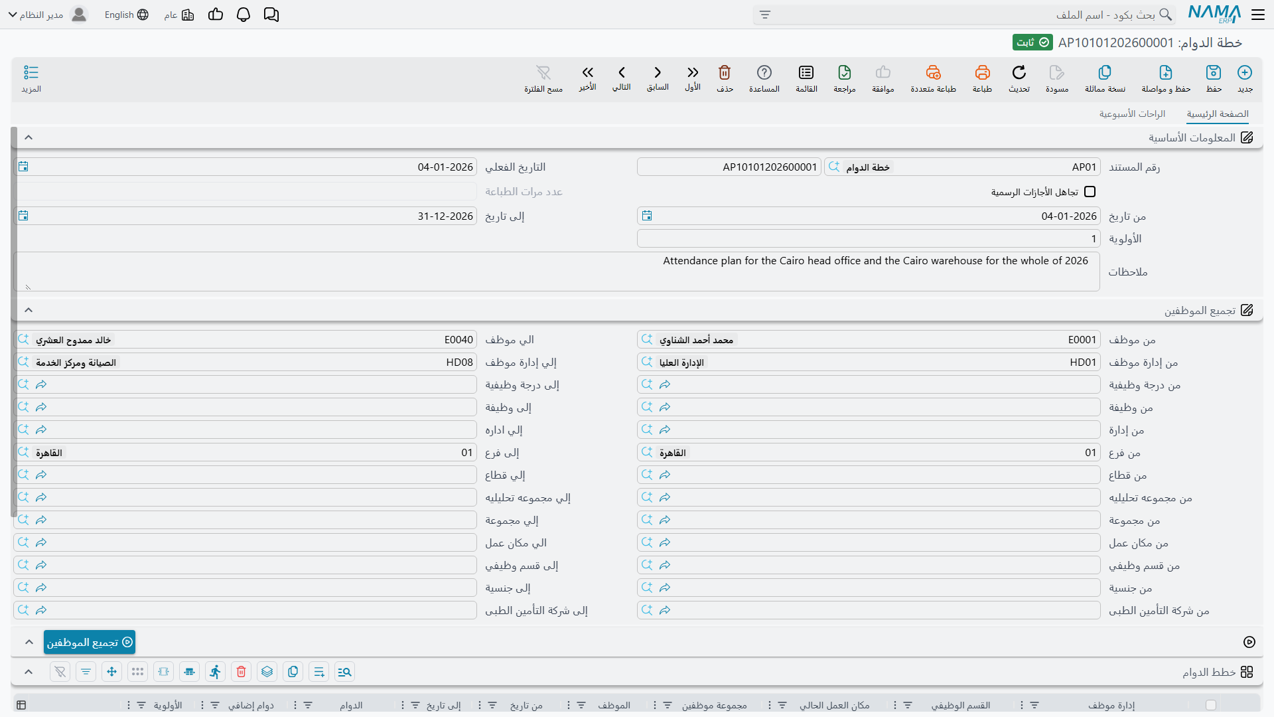Click the Print (طباعة) icon
The width and height of the screenshot is (1274, 717).
[982, 72]
